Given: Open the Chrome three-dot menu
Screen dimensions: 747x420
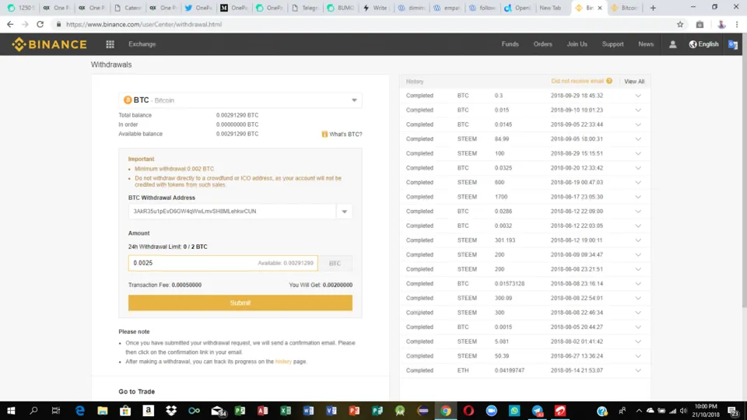Looking at the screenshot, I should pyautogui.click(x=737, y=24).
